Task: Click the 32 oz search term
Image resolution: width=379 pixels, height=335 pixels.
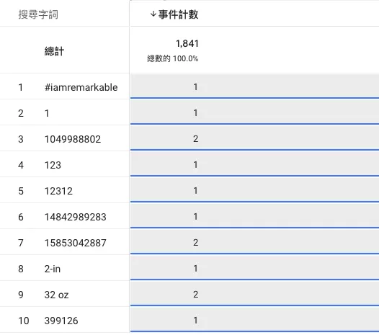Action: point(56,295)
